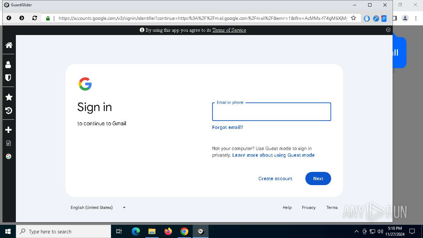423x238 pixels.
Task: Add new item with the plus sidebar icon
Action: [9, 130]
